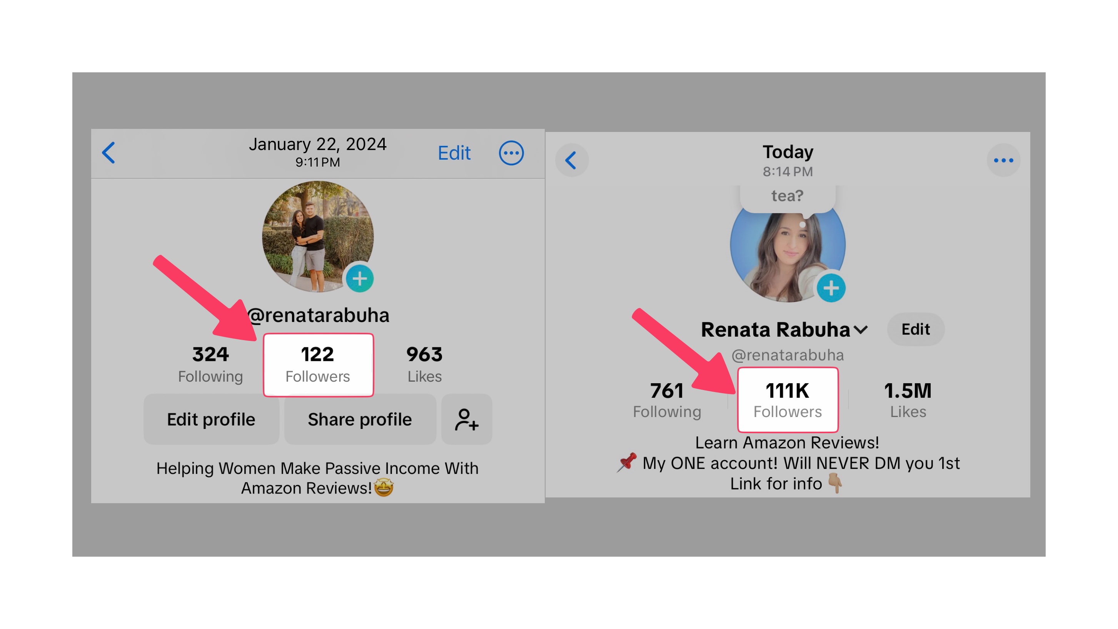Click the blue Edit link at top

pos(454,153)
